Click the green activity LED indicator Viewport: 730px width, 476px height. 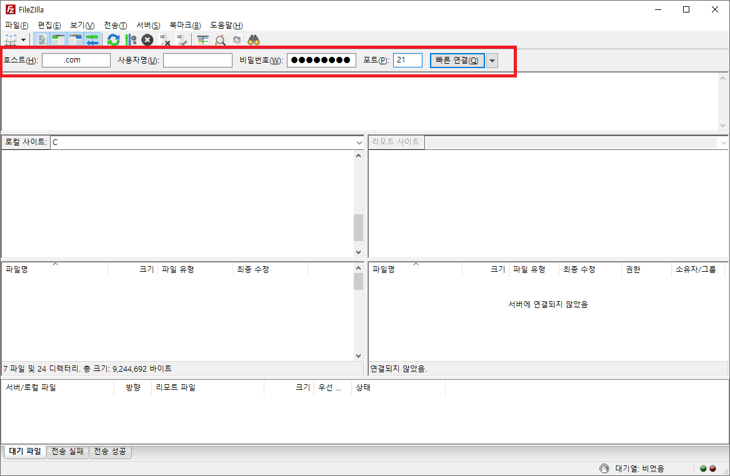click(x=704, y=469)
